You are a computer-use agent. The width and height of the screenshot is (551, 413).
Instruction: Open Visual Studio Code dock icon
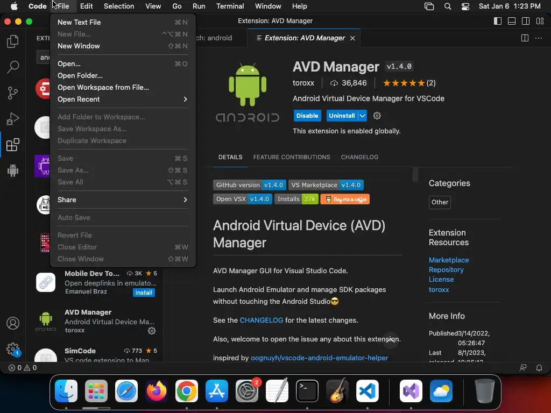click(367, 391)
